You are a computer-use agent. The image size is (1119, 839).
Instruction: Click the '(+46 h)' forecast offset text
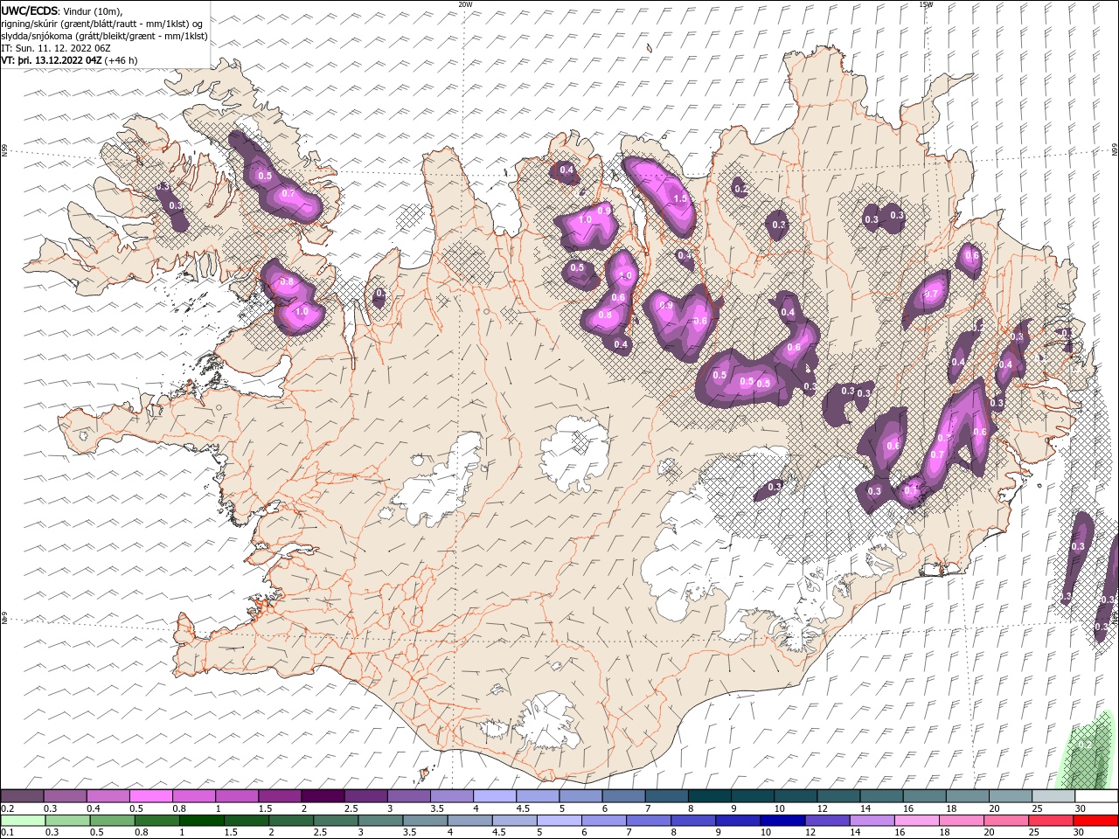(122, 60)
